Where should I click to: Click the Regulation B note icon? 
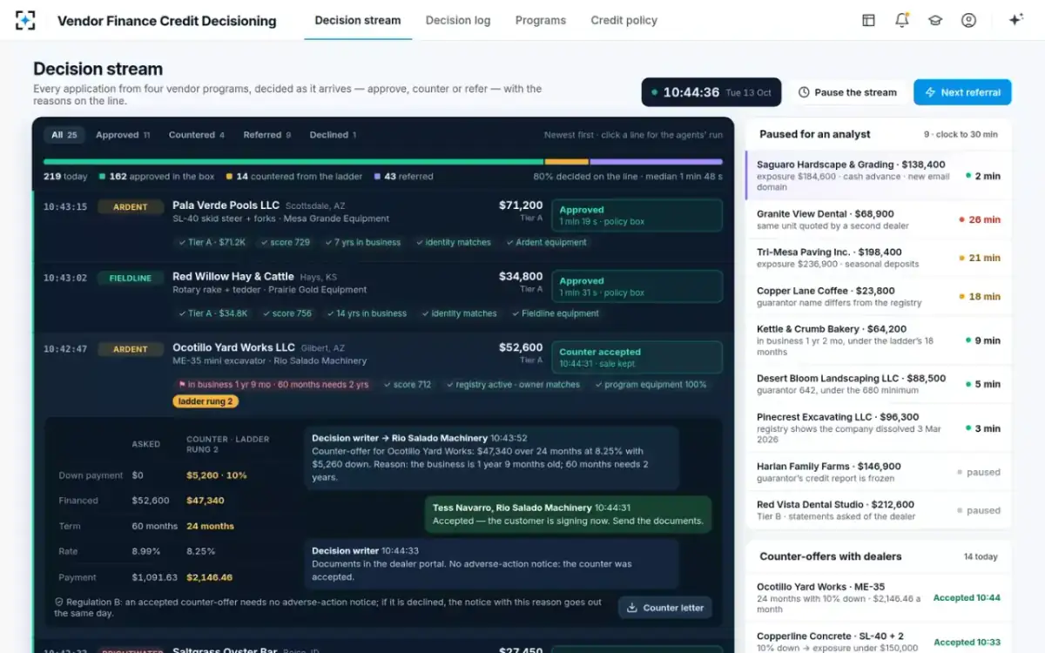tap(58, 602)
